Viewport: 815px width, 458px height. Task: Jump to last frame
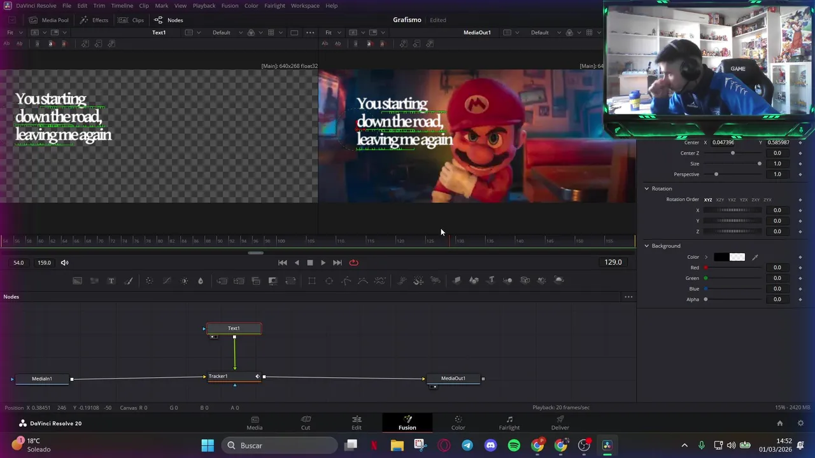[337, 263]
